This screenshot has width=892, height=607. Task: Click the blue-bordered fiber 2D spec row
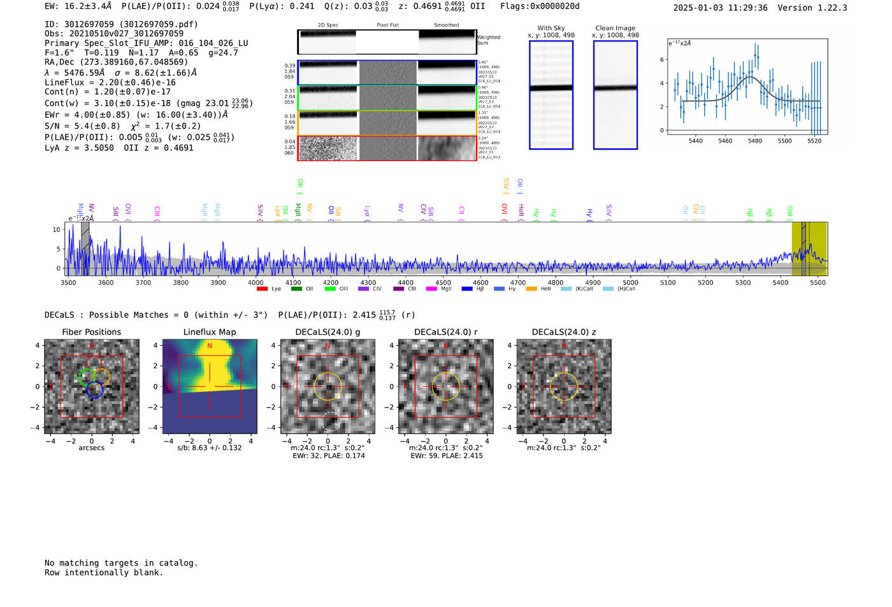pos(387,73)
